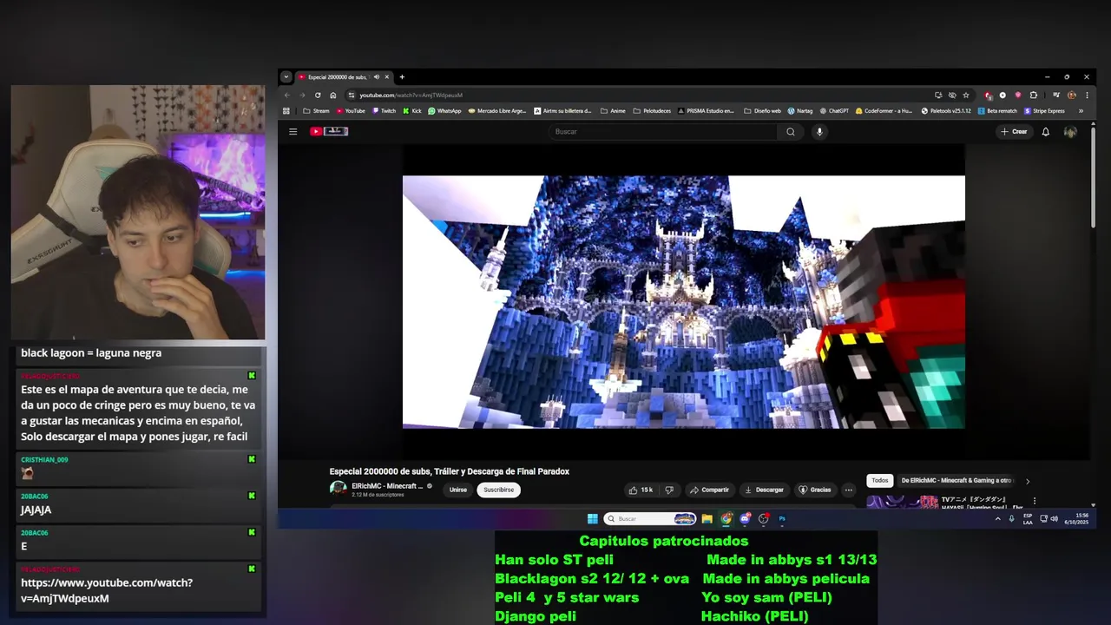Open Chrome extensions puzzle icon
Viewport: 1111px width, 625px height.
pyautogui.click(x=1033, y=95)
